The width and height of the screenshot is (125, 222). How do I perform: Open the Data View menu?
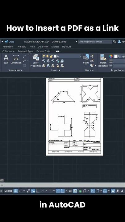(43, 47)
